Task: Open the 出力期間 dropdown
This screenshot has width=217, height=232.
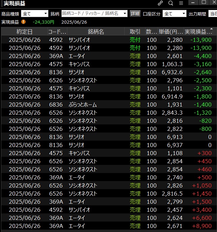Action: pos(213,14)
